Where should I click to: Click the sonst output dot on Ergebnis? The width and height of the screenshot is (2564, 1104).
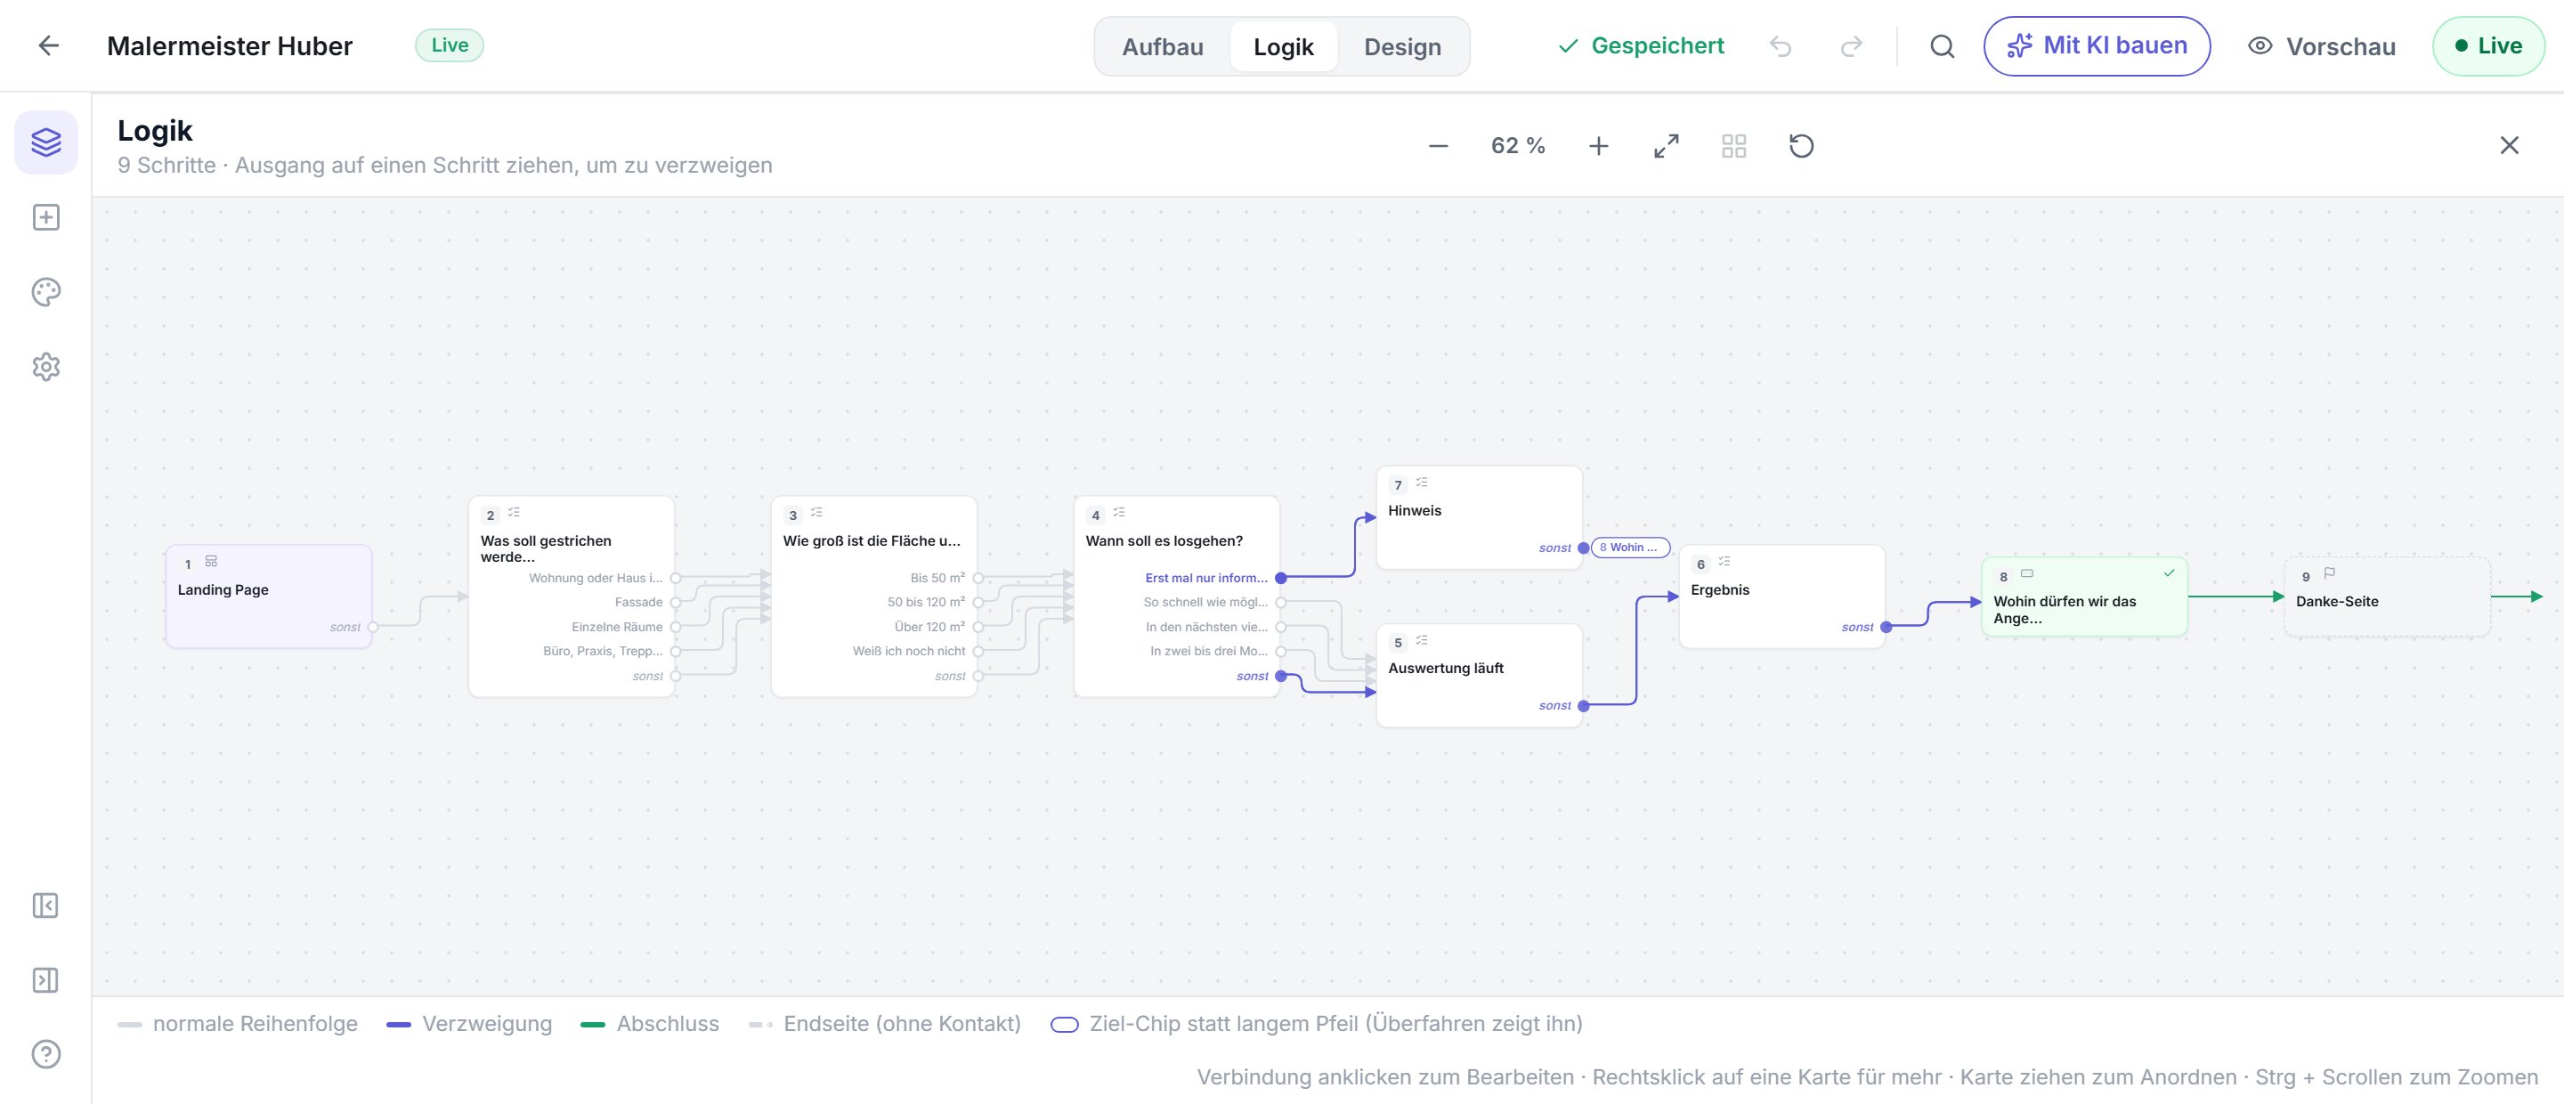coord(1886,627)
